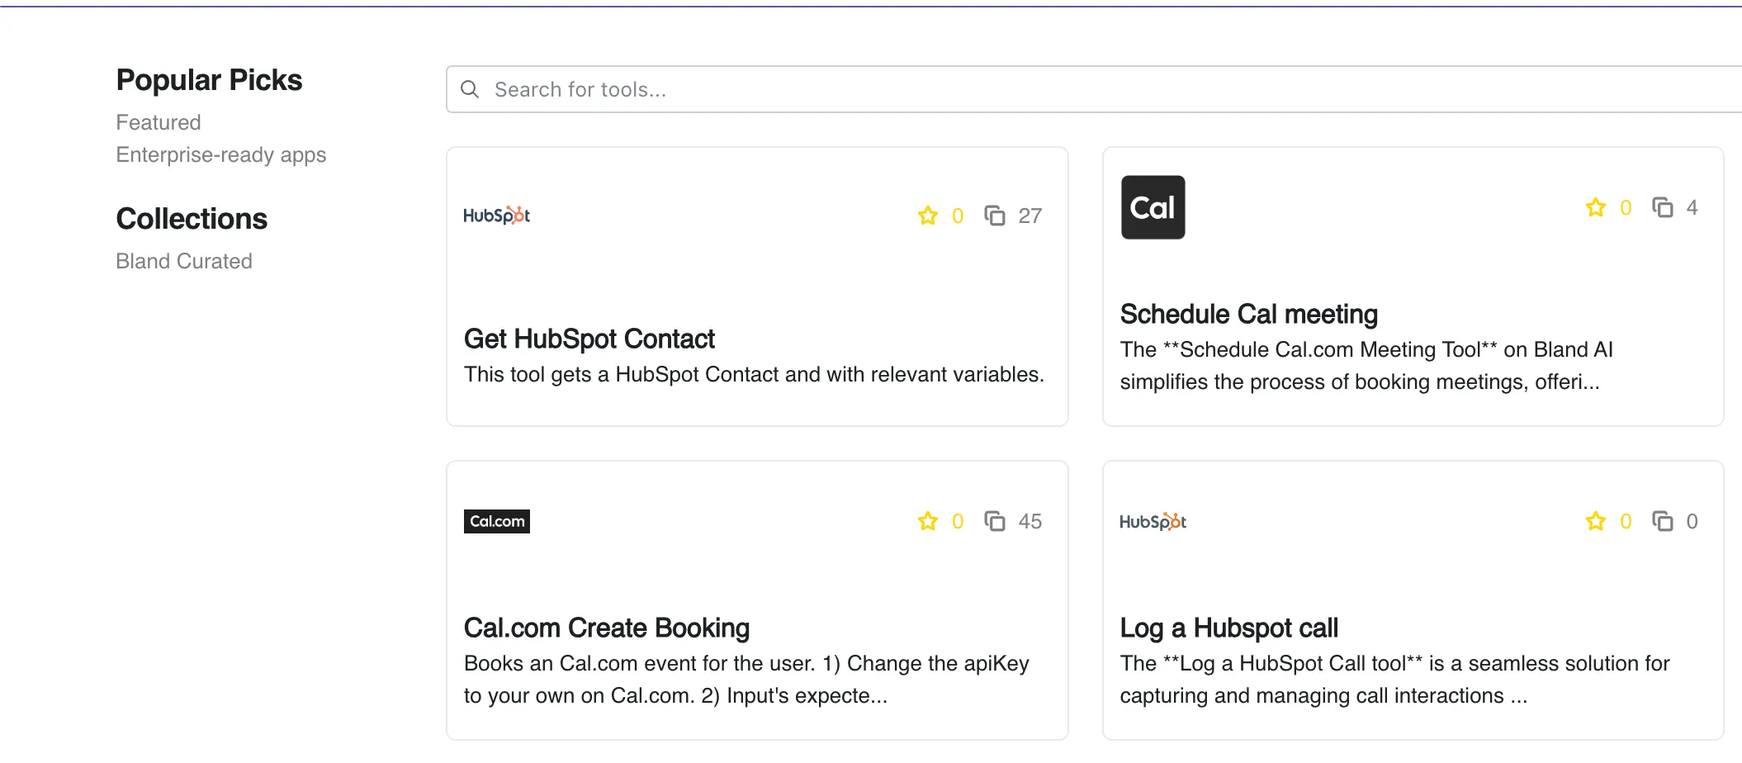
Task: Open the Schedule Cal meeting title
Action: coord(1249,314)
